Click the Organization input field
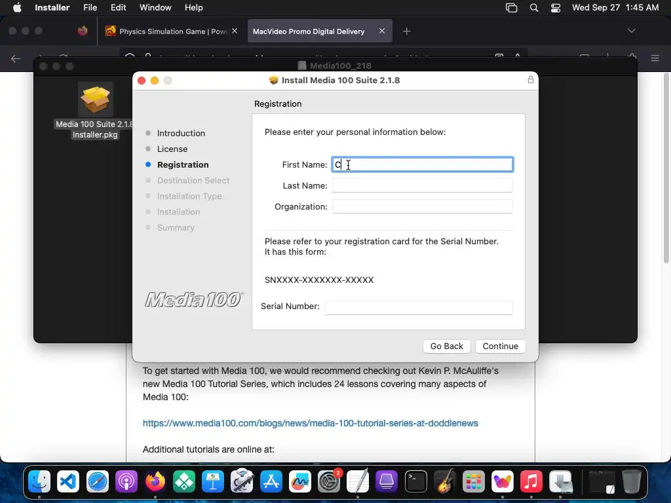The width and height of the screenshot is (671, 503). click(x=423, y=206)
